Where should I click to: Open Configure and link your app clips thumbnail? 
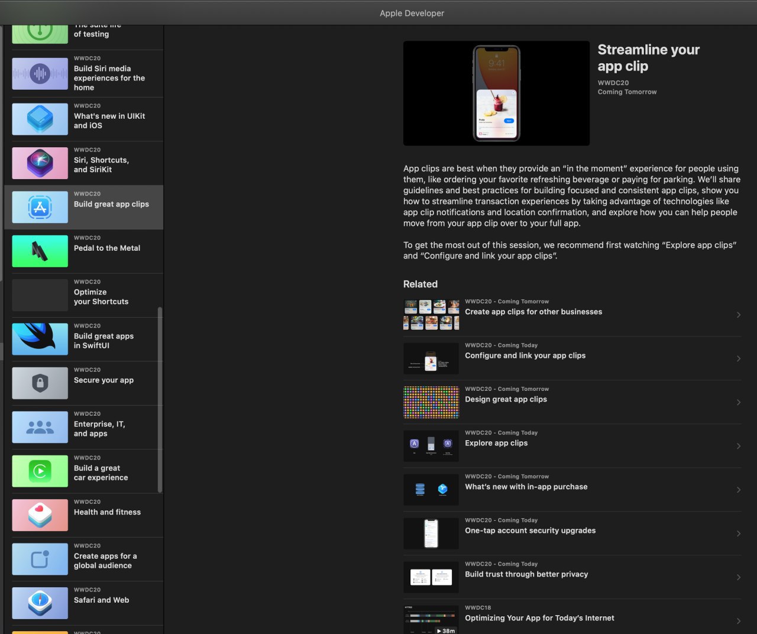[431, 358]
